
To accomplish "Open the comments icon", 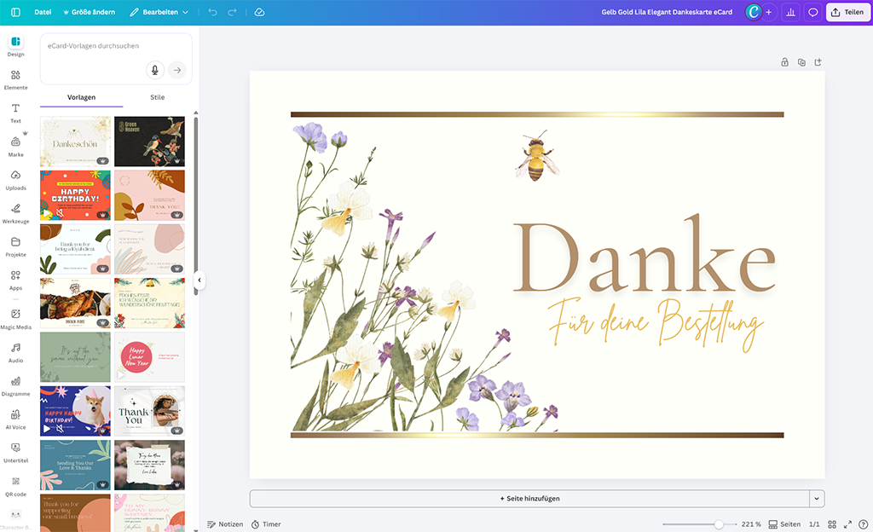I will pos(812,12).
